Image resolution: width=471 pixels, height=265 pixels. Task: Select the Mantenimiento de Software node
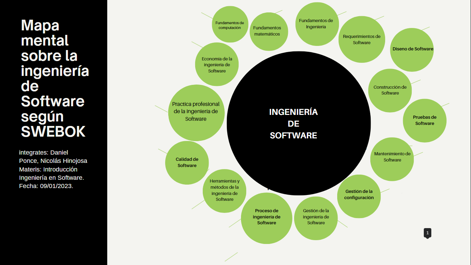[392, 157]
